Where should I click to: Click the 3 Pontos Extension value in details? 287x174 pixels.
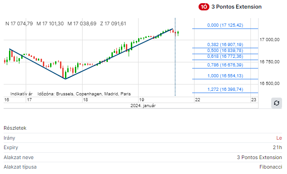(259, 157)
